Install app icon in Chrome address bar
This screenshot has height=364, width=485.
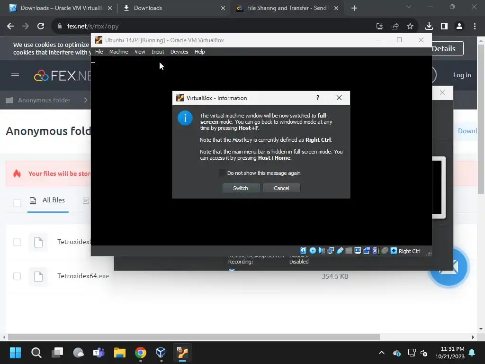(x=379, y=27)
